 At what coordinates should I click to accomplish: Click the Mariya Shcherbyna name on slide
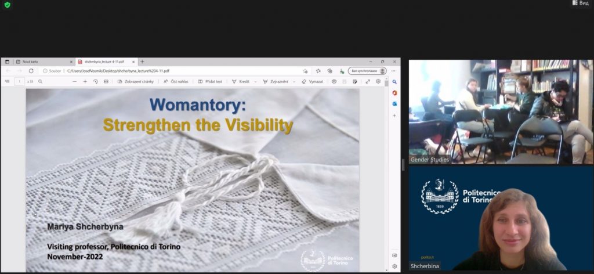pyautogui.click(x=85, y=226)
